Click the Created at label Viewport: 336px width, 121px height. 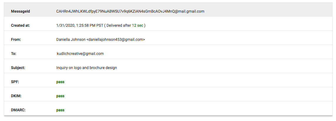click(20, 26)
